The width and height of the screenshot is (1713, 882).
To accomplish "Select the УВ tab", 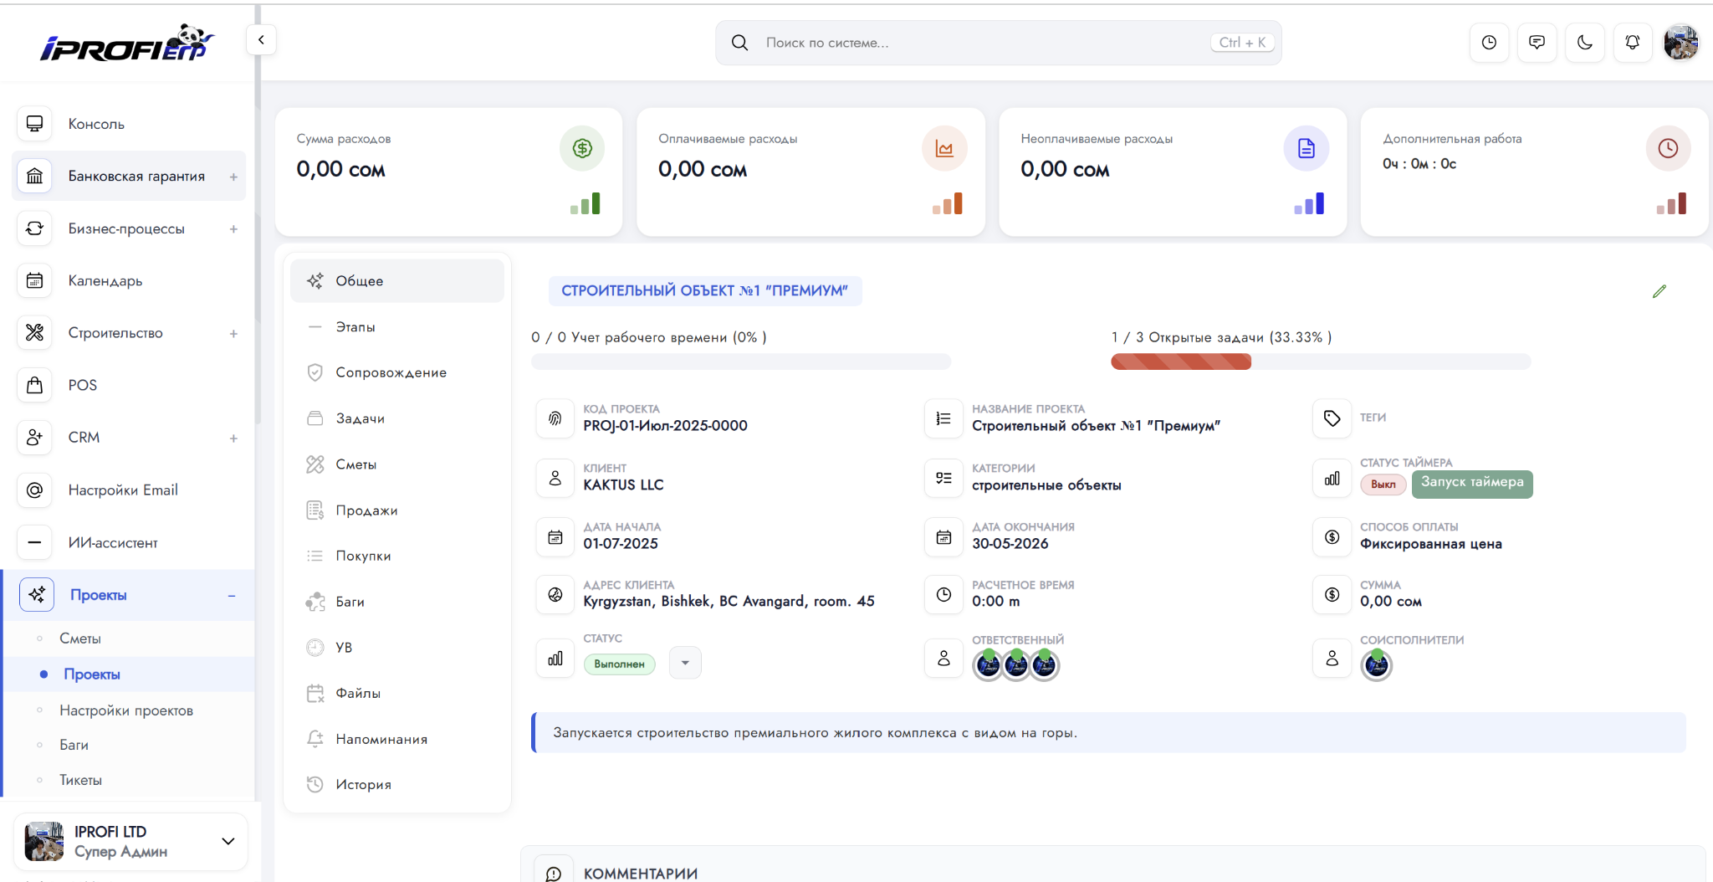I will [x=397, y=648].
